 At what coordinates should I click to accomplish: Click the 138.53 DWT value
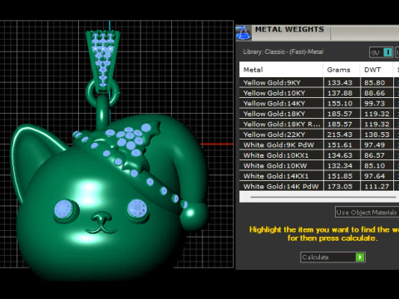(x=377, y=135)
